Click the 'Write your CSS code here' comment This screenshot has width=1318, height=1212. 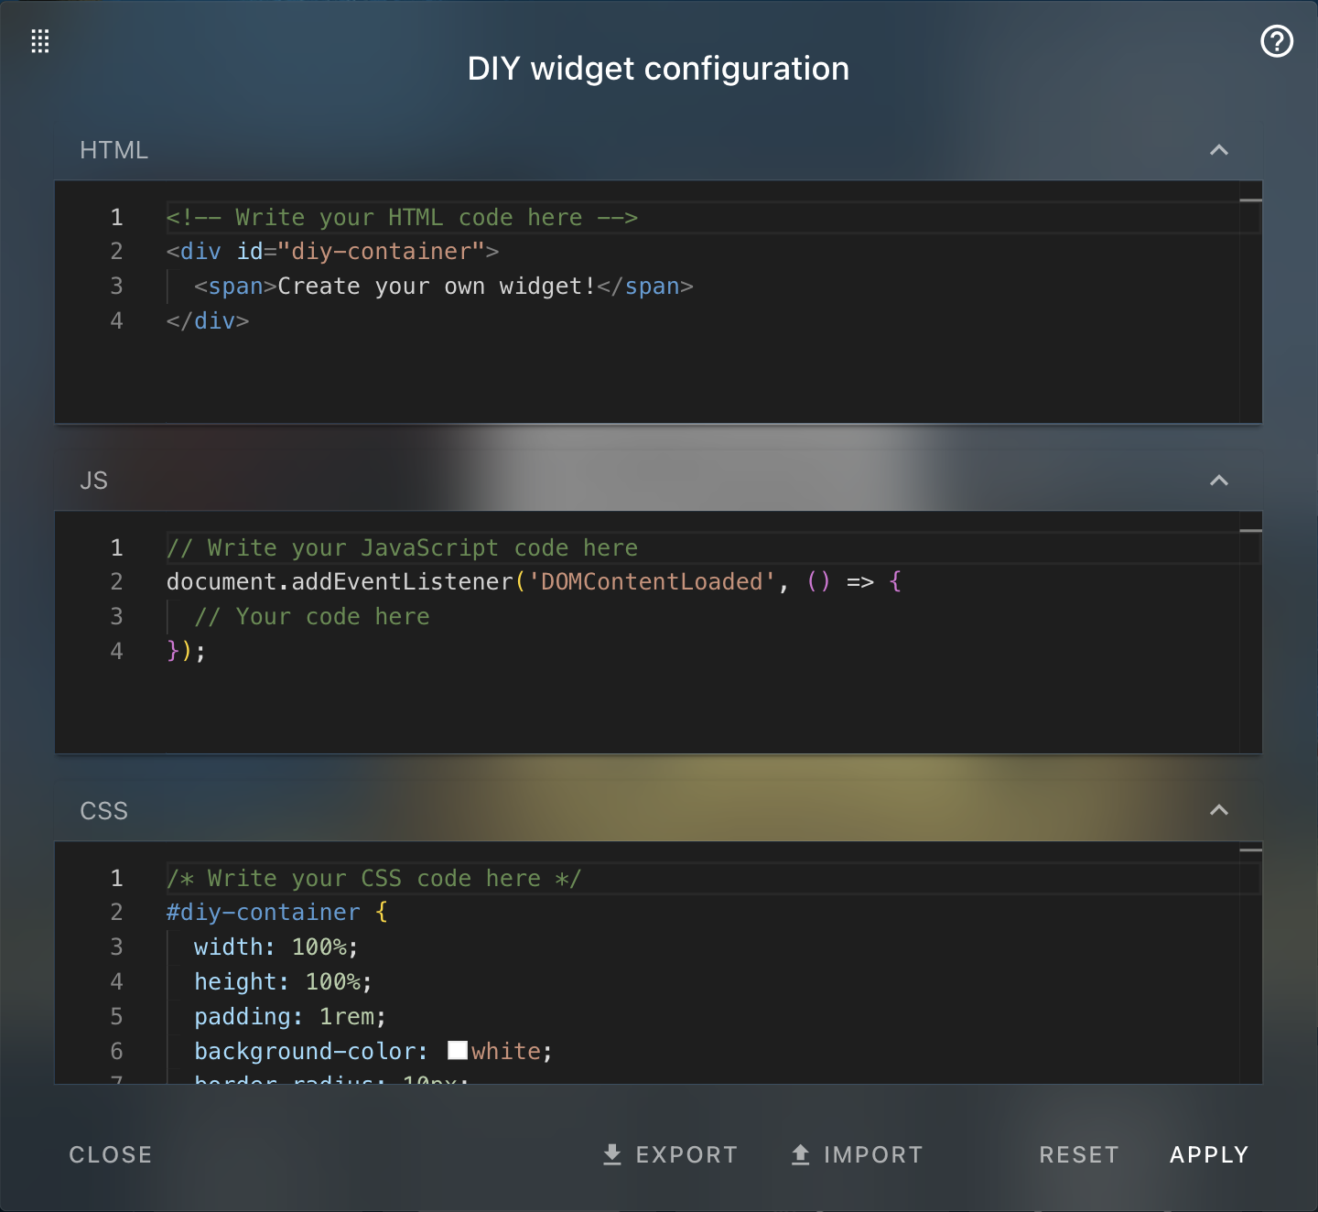(x=373, y=879)
